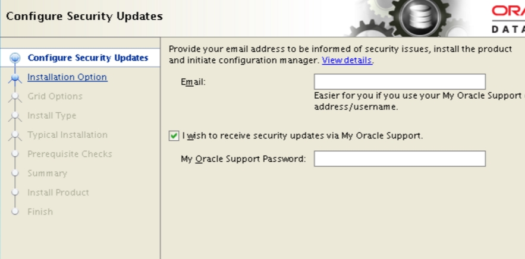This screenshot has width=525, height=259.
Task: Select the Grid Options step label
Action: pyautogui.click(x=55, y=96)
